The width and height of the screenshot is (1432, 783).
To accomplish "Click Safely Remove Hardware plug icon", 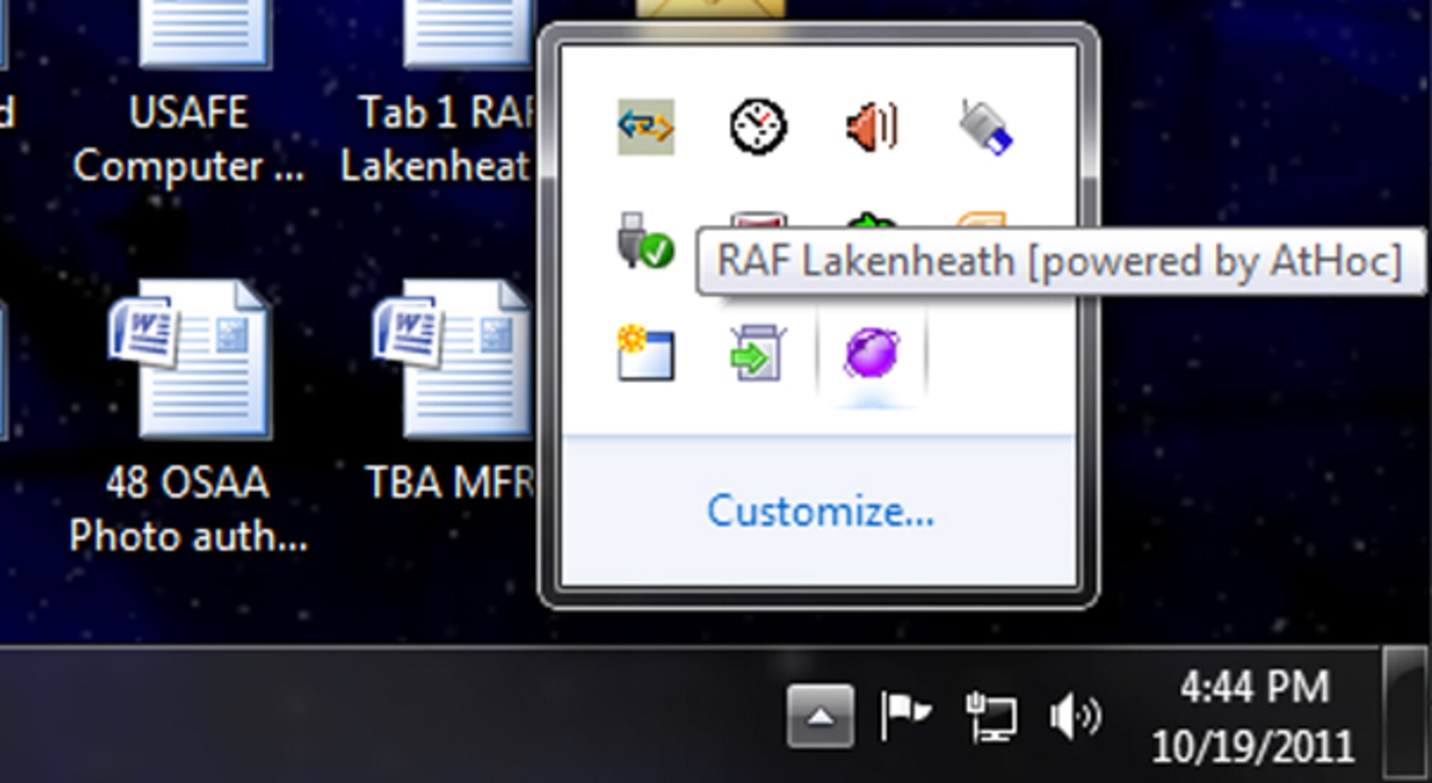I will [644, 241].
